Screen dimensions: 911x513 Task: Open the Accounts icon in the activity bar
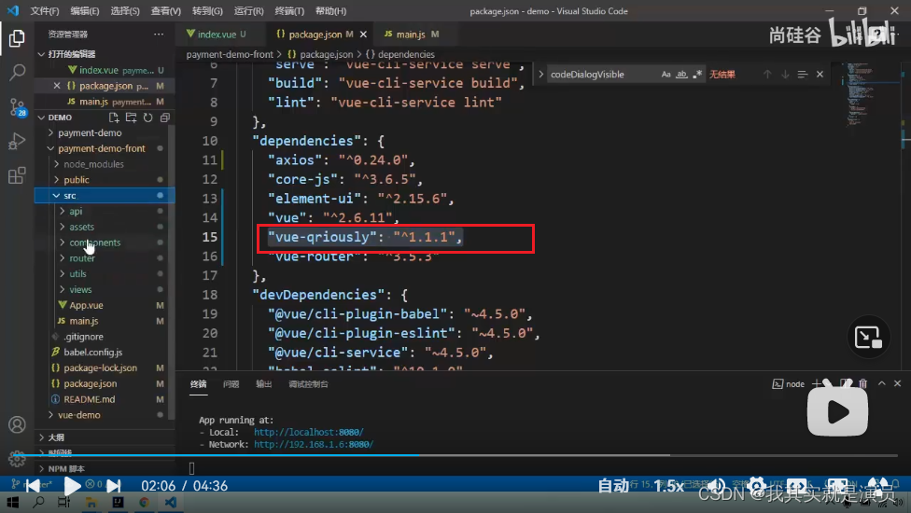click(17, 424)
